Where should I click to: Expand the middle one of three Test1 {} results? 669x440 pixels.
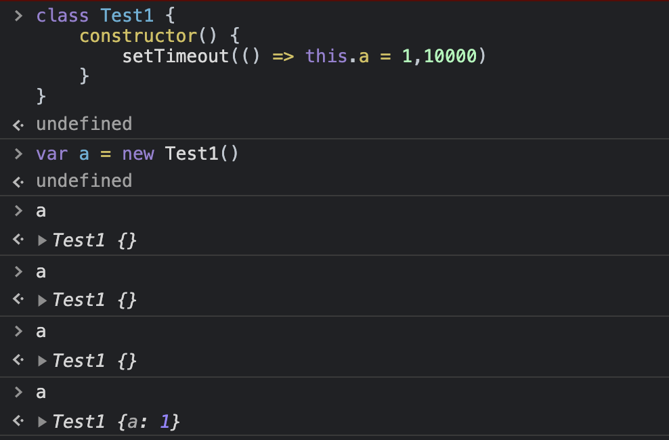(42, 301)
